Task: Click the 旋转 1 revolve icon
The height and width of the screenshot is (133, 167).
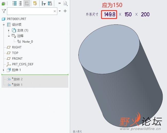Action: [9, 85]
